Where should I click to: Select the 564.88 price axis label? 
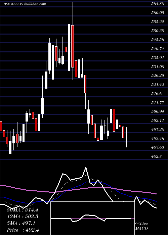click(157, 4)
